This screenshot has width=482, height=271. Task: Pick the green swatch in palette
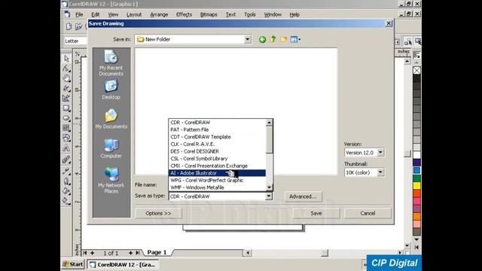tap(416, 178)
